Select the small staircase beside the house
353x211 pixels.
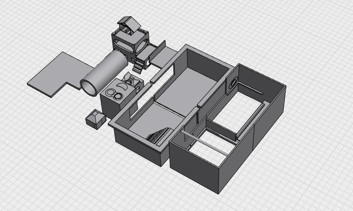pos(138,66)
